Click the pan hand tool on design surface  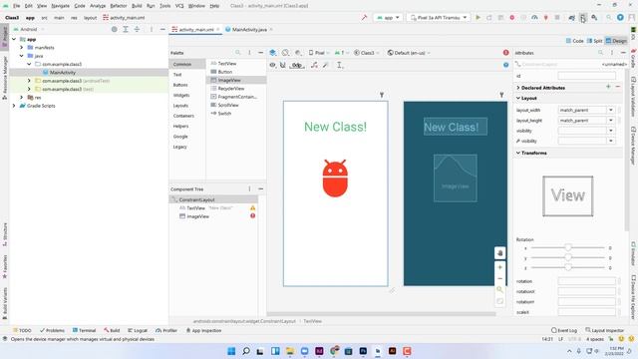(x=500, y=252)
